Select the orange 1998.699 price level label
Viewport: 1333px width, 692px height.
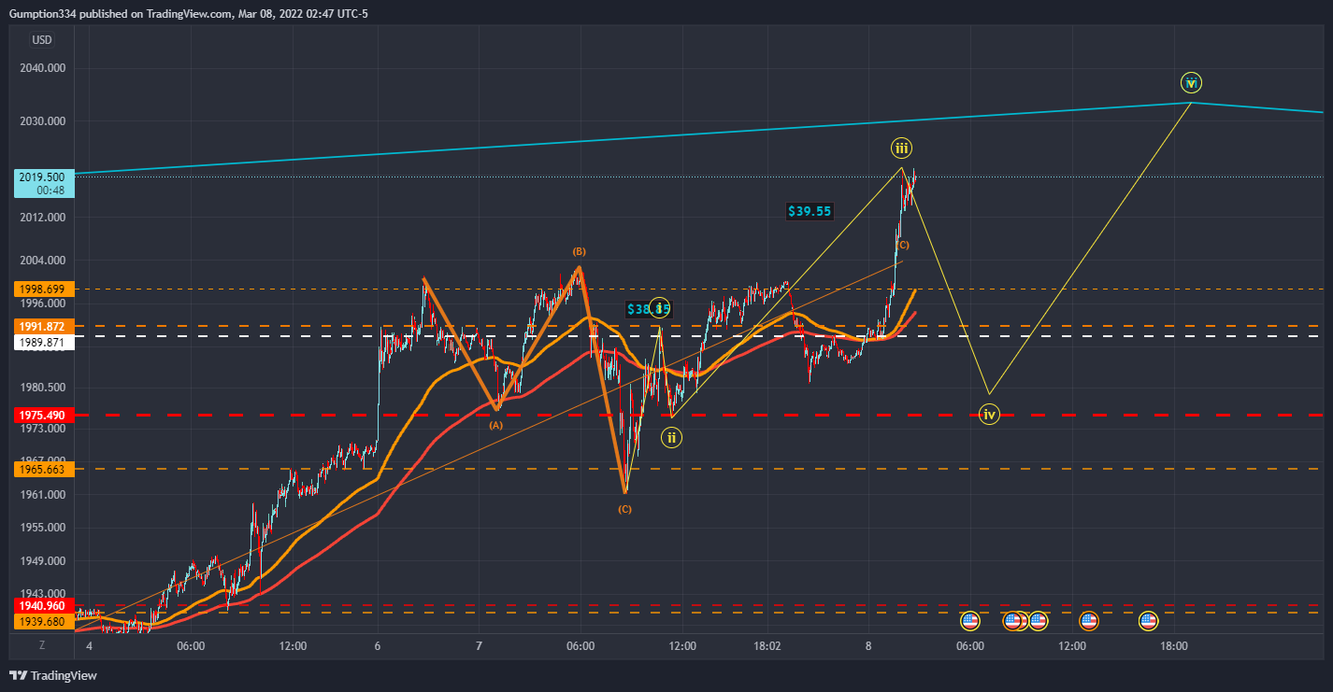43,290
